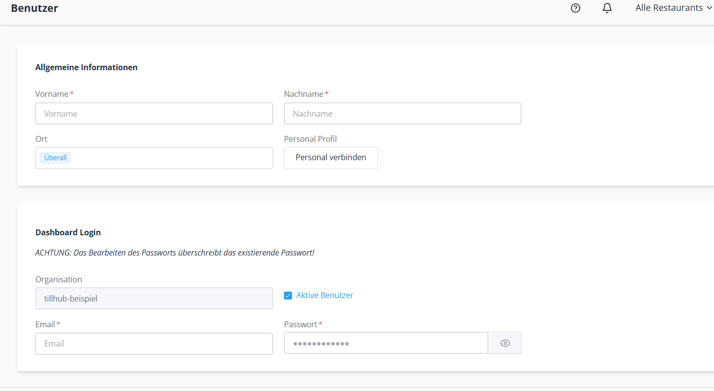Show the password using the eye icon
714x391 pixels.
pyautogui.click(x=505, y=343)
